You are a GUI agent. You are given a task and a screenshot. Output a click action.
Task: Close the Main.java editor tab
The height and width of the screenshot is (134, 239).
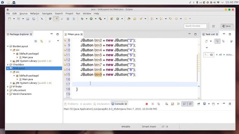tap(81, 35)
